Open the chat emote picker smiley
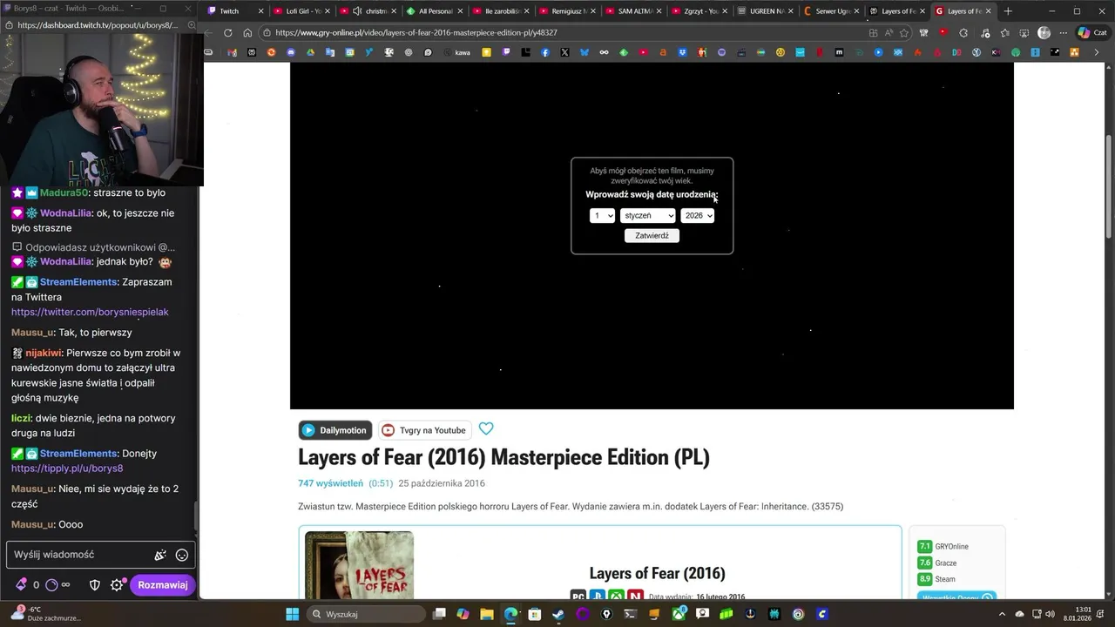 [182, 555]
